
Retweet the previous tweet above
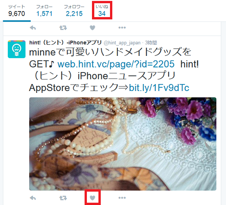pos(63,28)
